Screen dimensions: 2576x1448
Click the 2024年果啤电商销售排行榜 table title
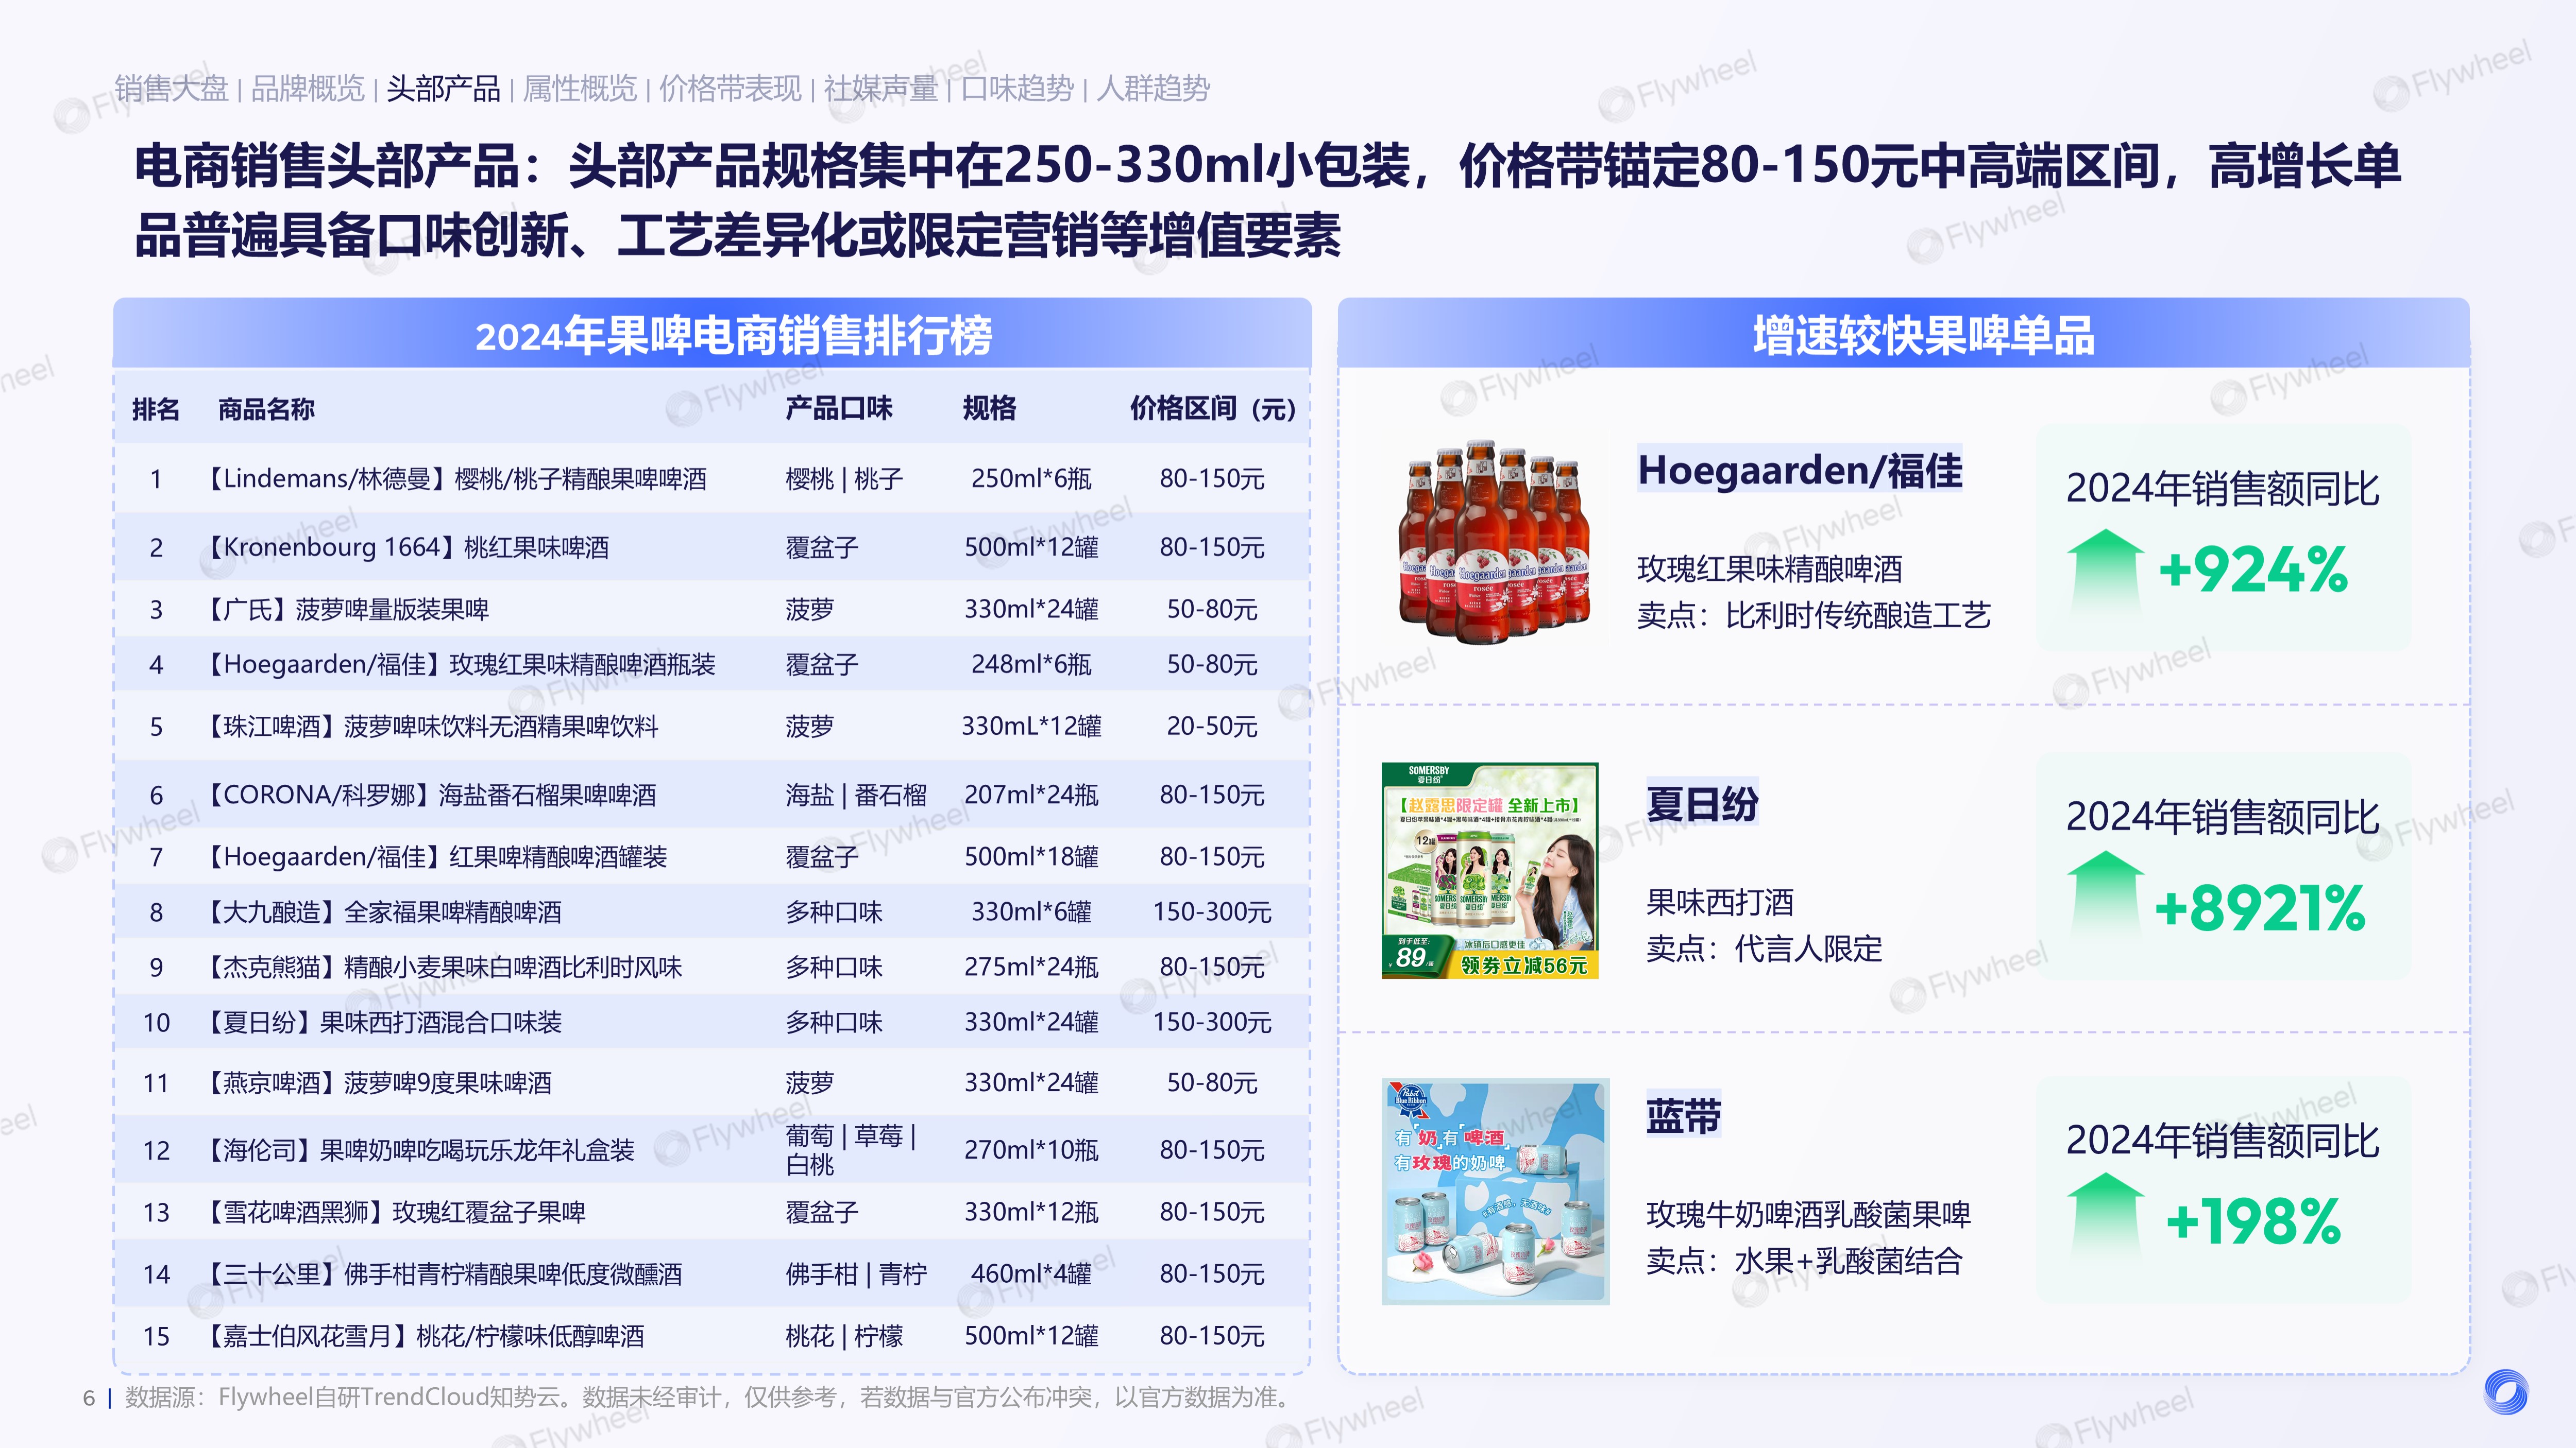coord(733,336)
